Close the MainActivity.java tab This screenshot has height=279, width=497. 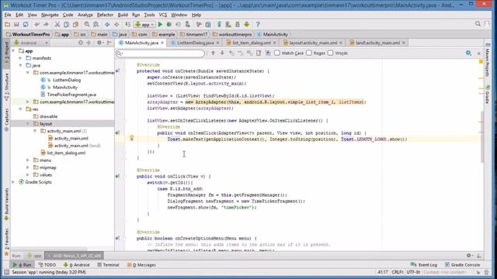(162, 43)
